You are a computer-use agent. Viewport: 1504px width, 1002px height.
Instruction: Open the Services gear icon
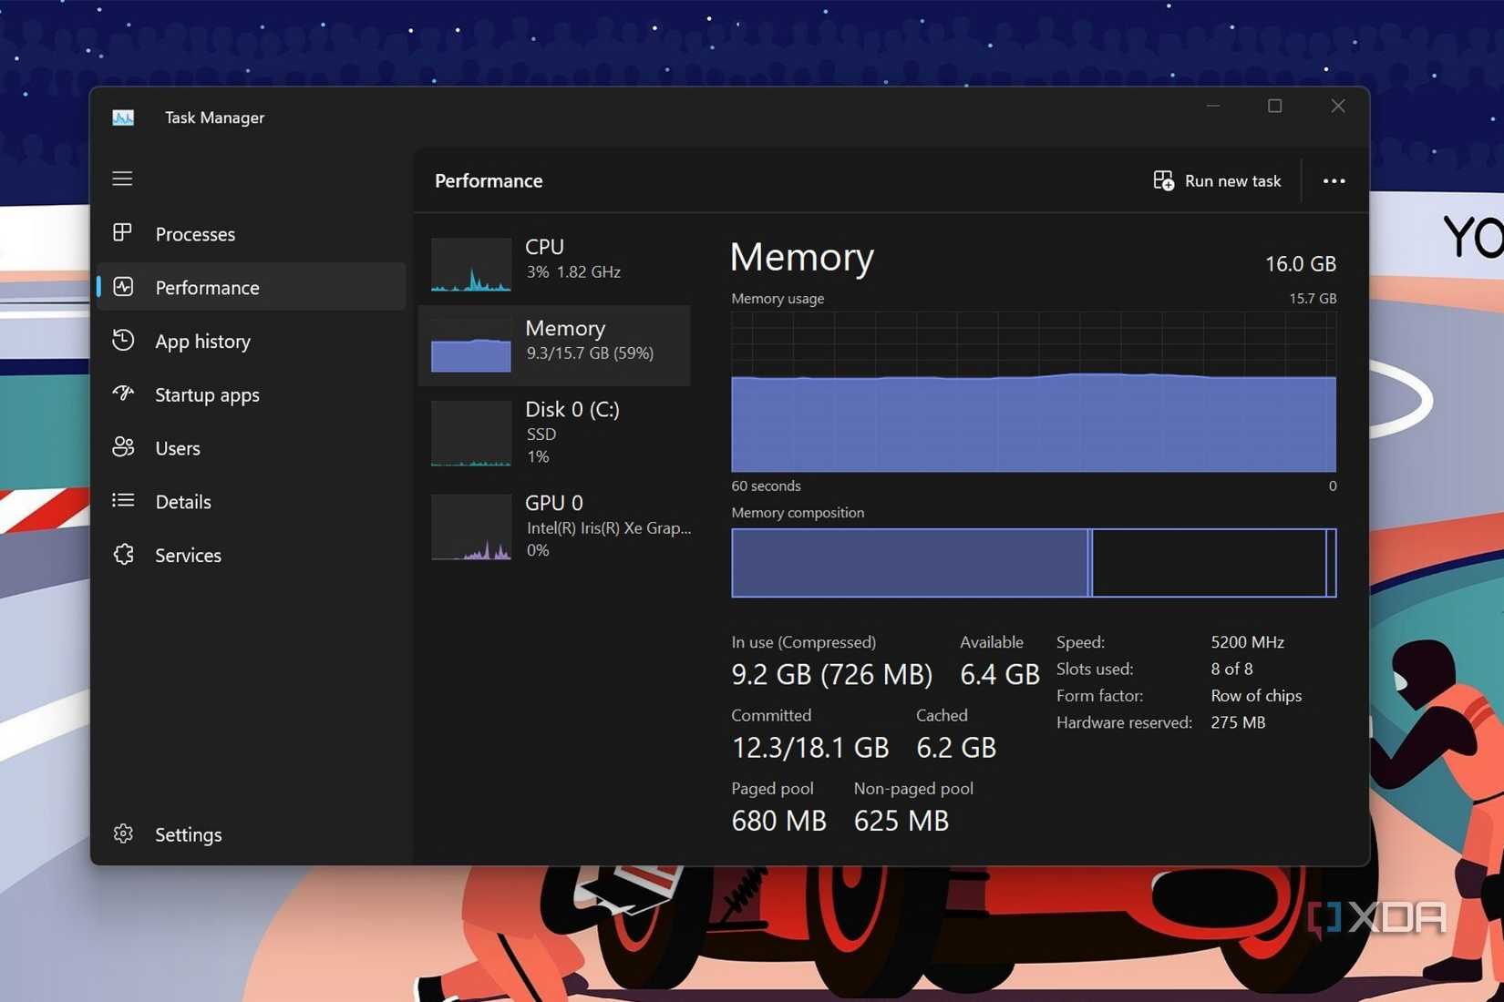(123, 555)
